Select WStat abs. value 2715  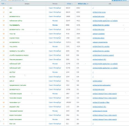(78, 30)
